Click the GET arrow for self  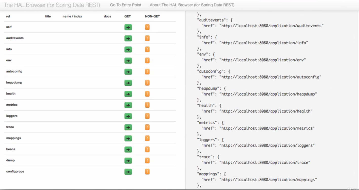(128, 27)
